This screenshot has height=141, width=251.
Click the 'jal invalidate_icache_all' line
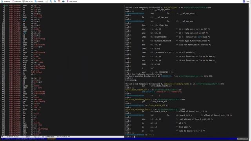[149, 86]
